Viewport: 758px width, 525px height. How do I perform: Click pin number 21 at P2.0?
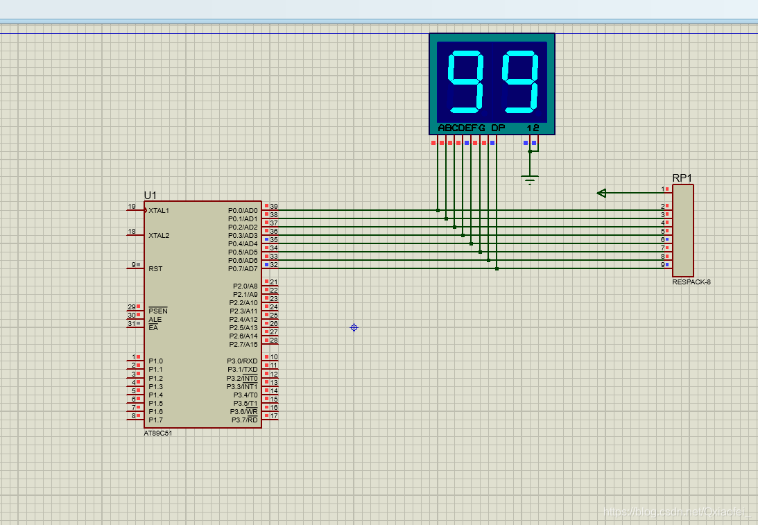(x=274, y=282)
